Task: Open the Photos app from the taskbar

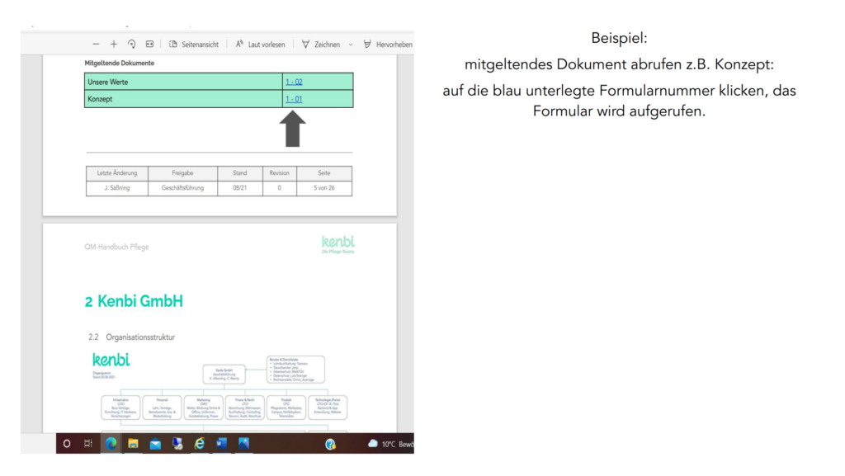Action: pyautogui.click(x=243, y=444)
